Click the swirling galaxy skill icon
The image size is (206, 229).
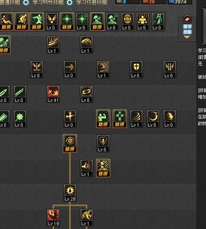[x=87, y=94]
